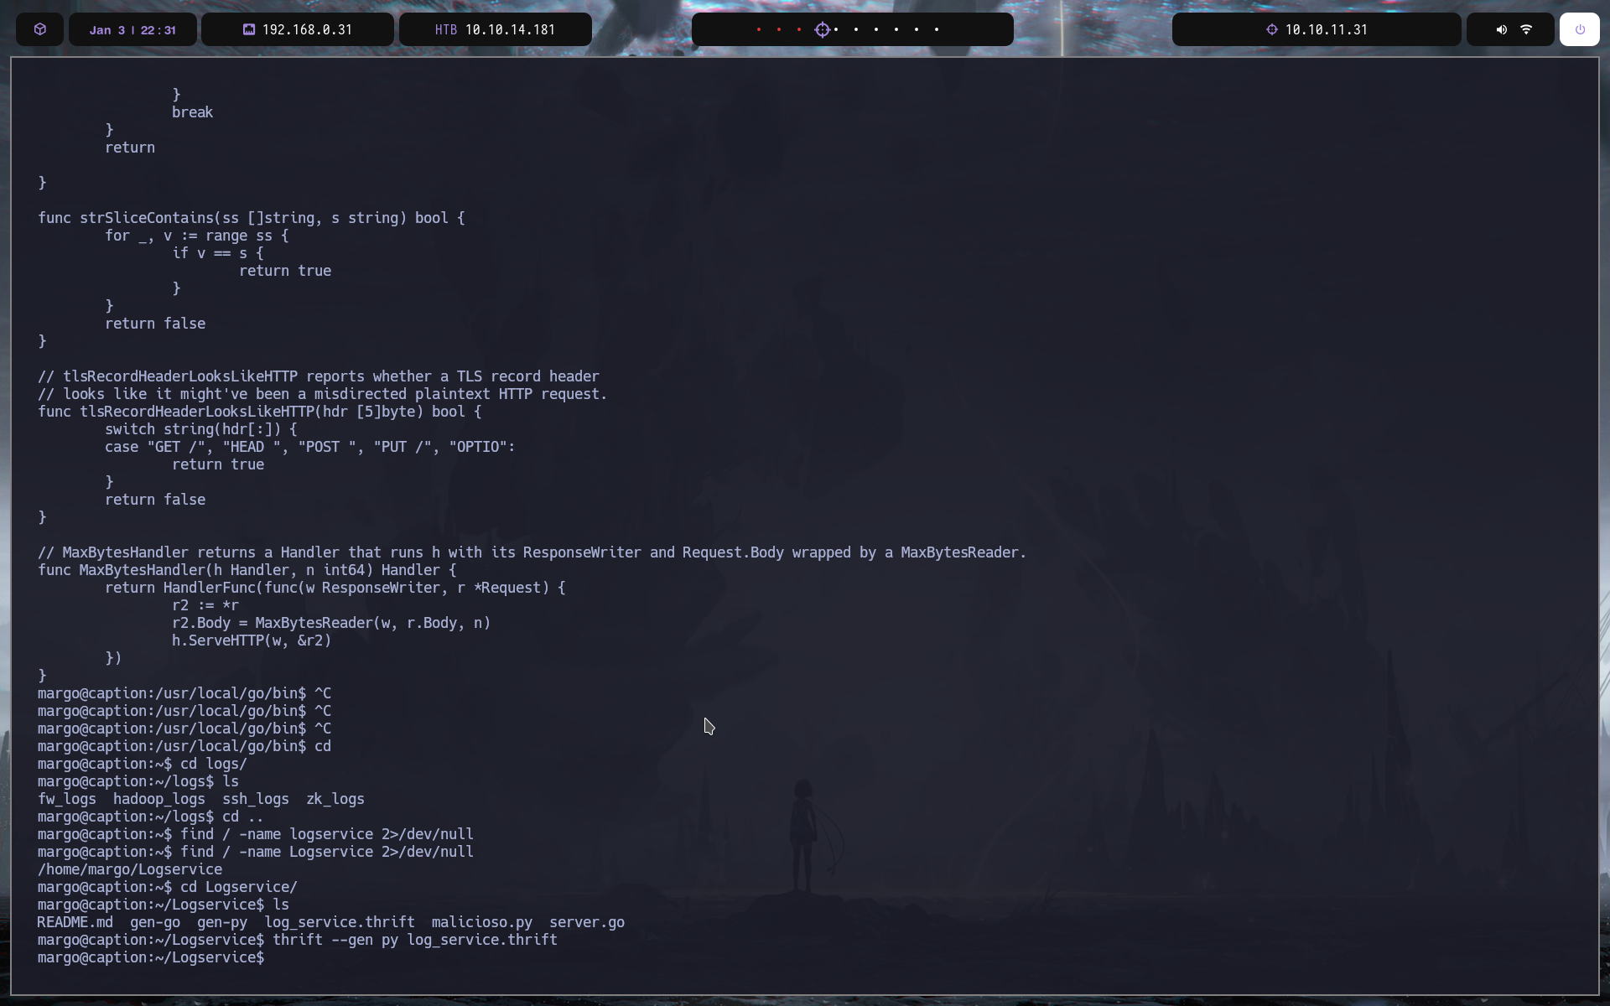Click 'hadoop_logs' in the logs listing

pos(159,799)
